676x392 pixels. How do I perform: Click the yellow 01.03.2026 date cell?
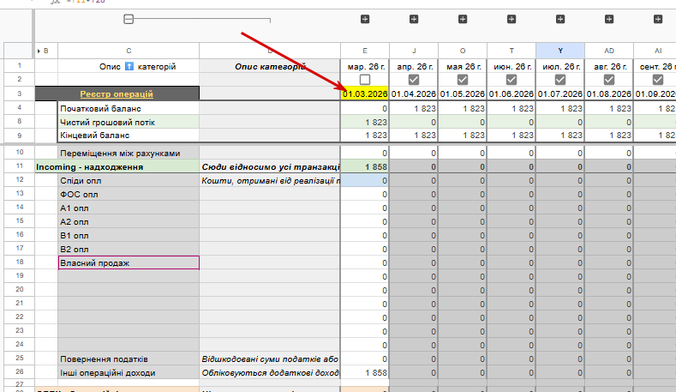[365, 93]
